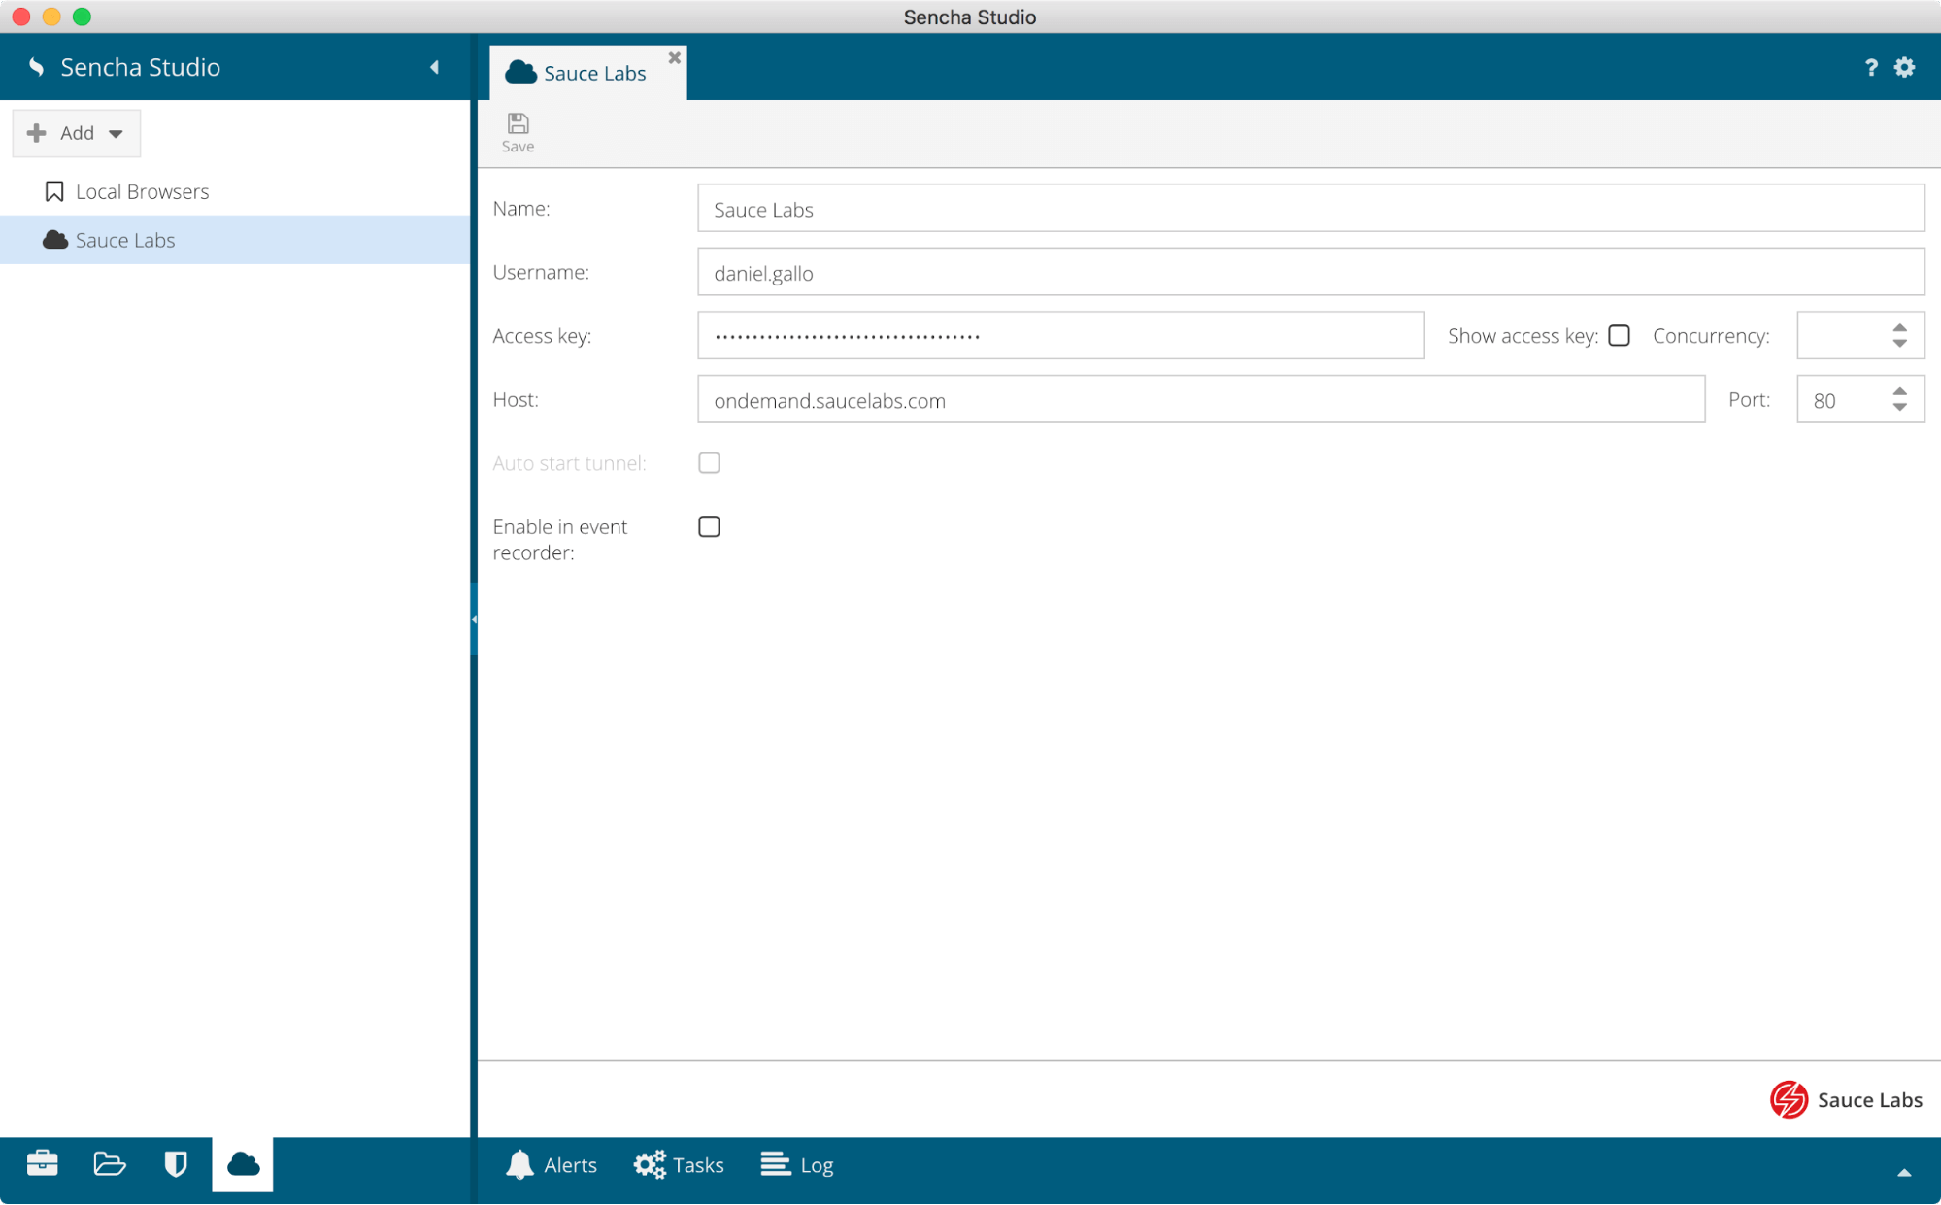Increase Concurrency with up spinner
The width and height of the screenshot is (1941, 1205).
pos(1900,327)
